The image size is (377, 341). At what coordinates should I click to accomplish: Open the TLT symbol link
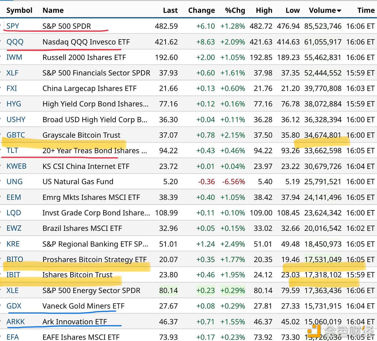pos(12,151)
